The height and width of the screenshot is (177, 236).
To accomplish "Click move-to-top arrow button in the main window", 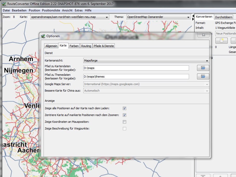I will pos(203,175).
